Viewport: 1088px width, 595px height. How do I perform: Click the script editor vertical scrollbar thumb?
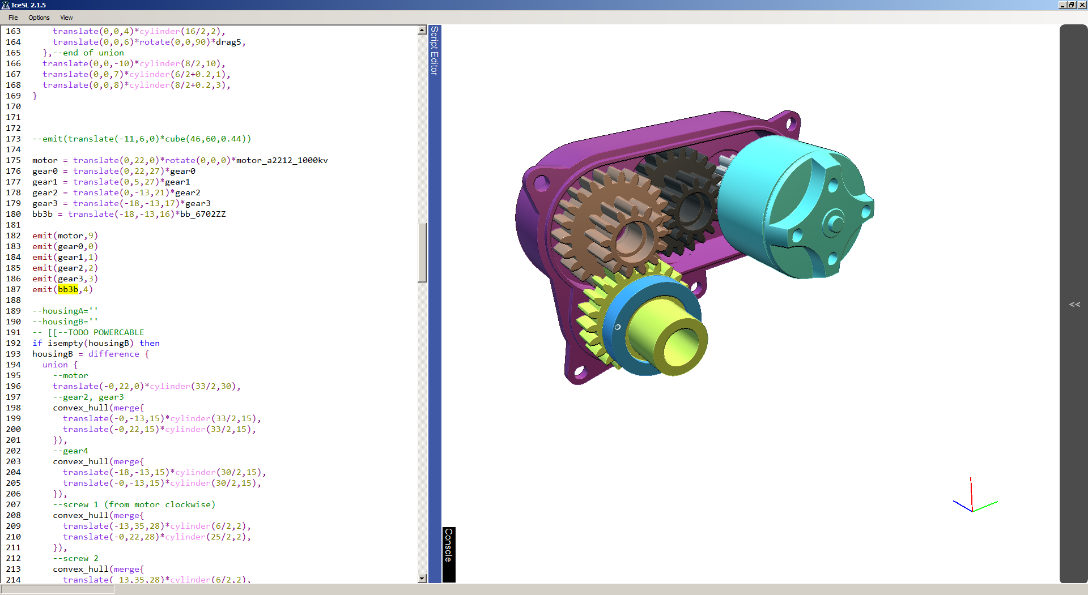click(422, 252)
